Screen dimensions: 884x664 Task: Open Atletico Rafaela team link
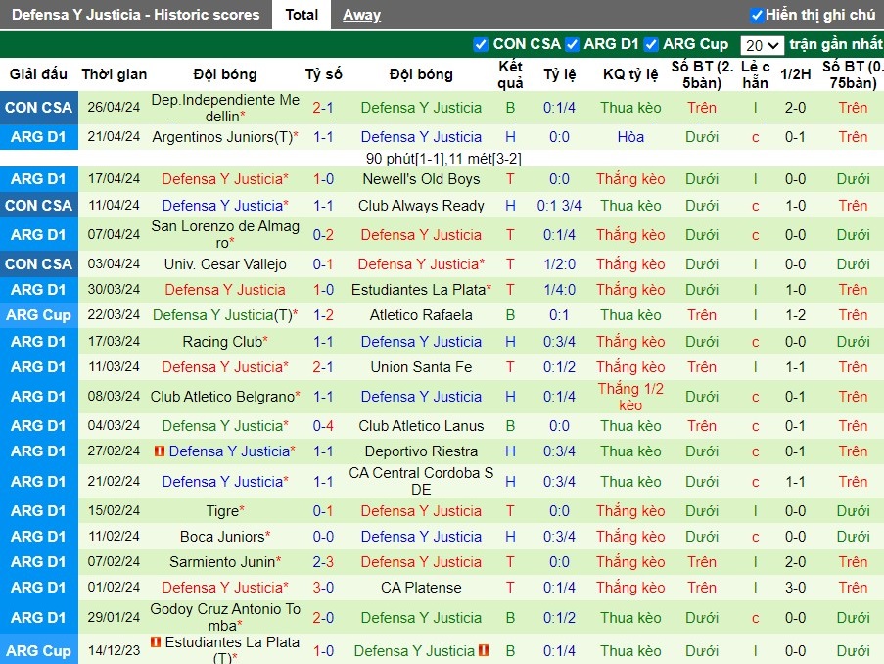click(421, 315)
